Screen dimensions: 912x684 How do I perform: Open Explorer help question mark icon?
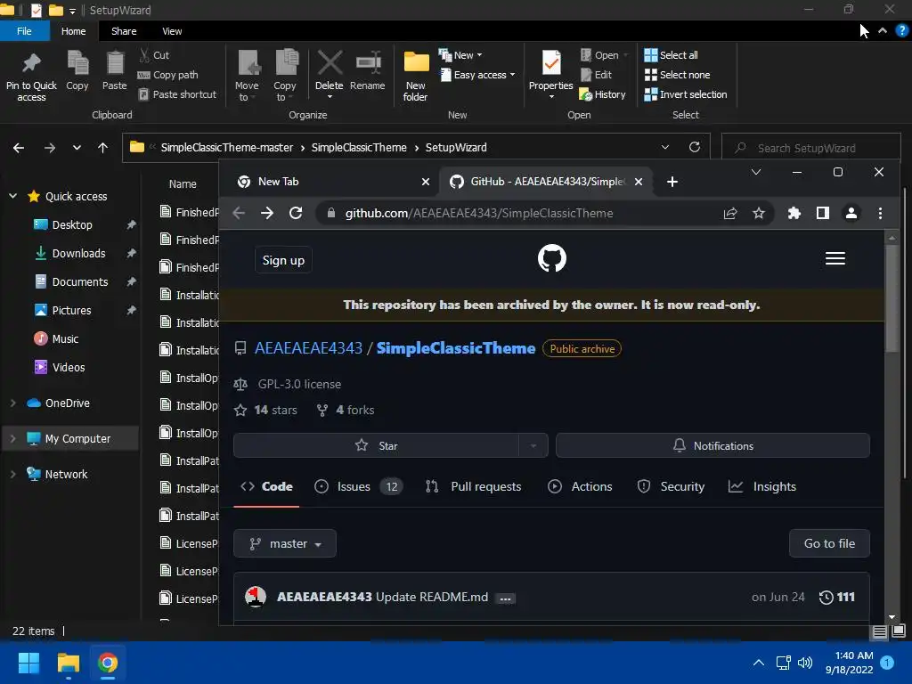(x=902, y=31)
